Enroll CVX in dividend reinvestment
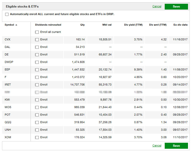Viewport: 191px width, 151px height. coord(37,40)
